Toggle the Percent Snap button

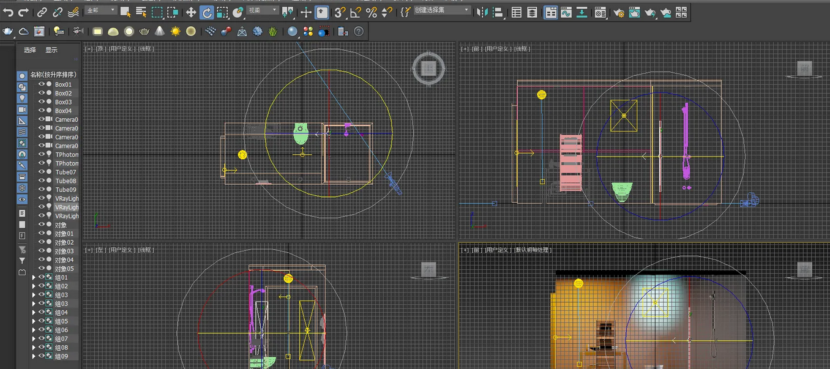371,12
